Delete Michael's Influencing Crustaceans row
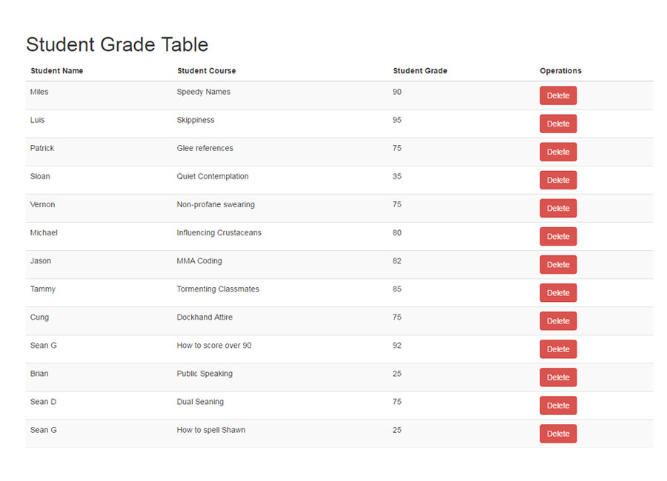Viewport: 667px width, 481px height. [558, 236]
